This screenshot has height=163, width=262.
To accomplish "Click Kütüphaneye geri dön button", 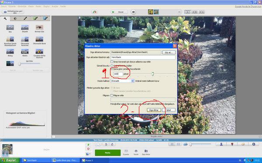I will pyautogui.click(x=13, y=12).
